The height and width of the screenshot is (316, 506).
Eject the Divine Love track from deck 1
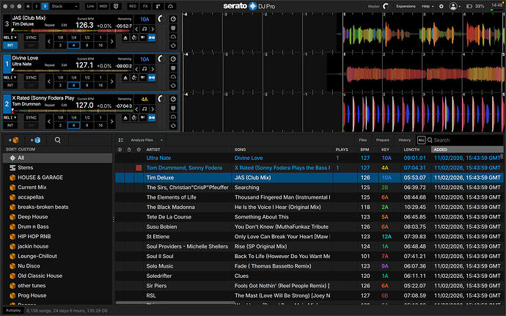coord(125,78)
